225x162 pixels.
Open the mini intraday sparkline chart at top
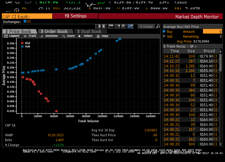(x=95, y=4)
